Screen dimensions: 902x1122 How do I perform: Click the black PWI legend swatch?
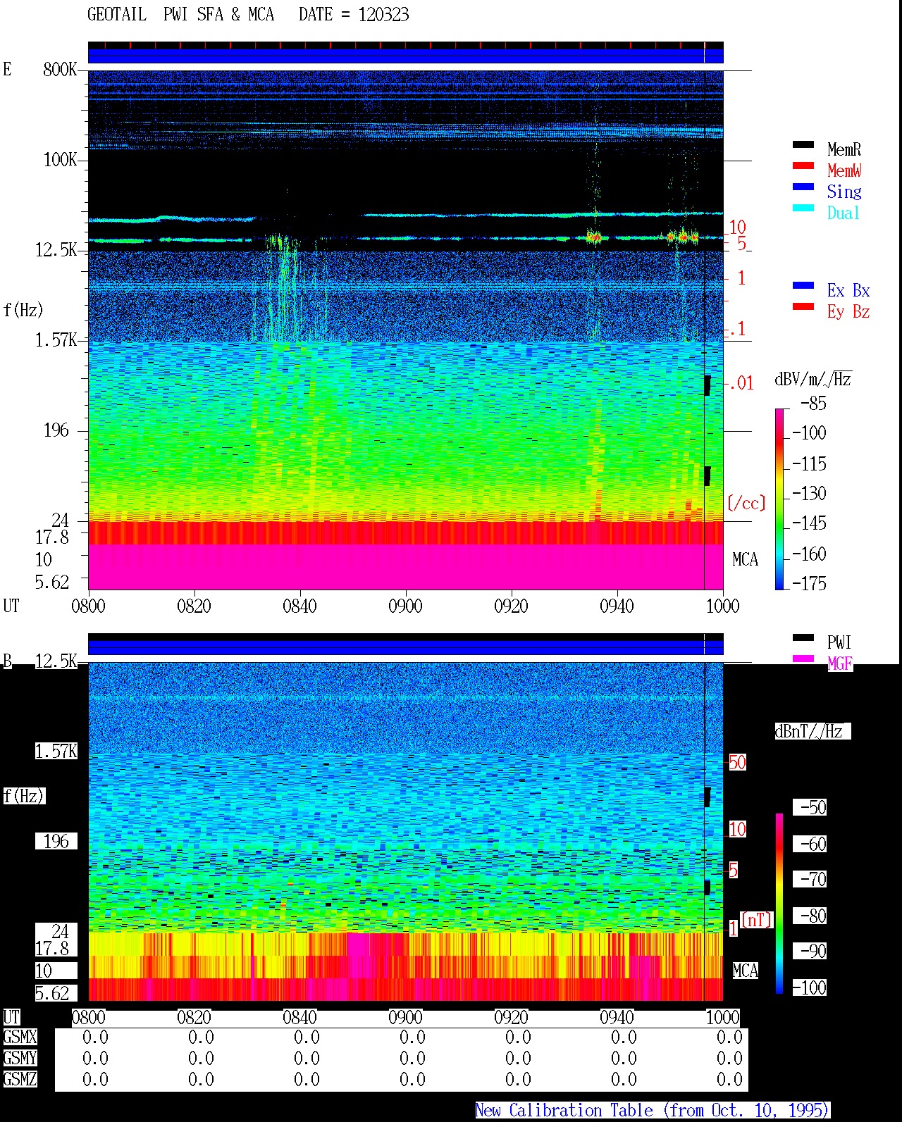803,637
